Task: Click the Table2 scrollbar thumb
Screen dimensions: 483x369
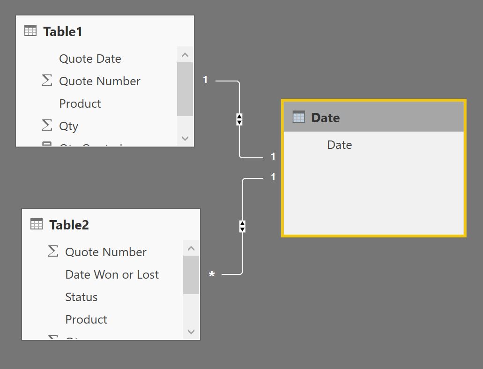Action: (x=191, y=275)
